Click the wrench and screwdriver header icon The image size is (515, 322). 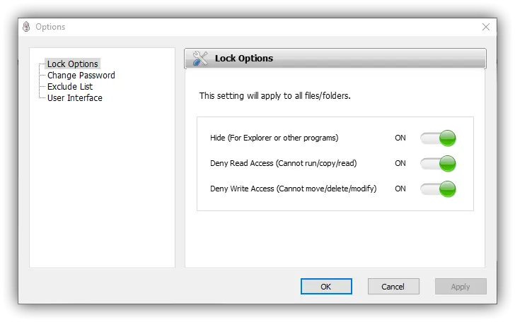[x=200, y=59]
